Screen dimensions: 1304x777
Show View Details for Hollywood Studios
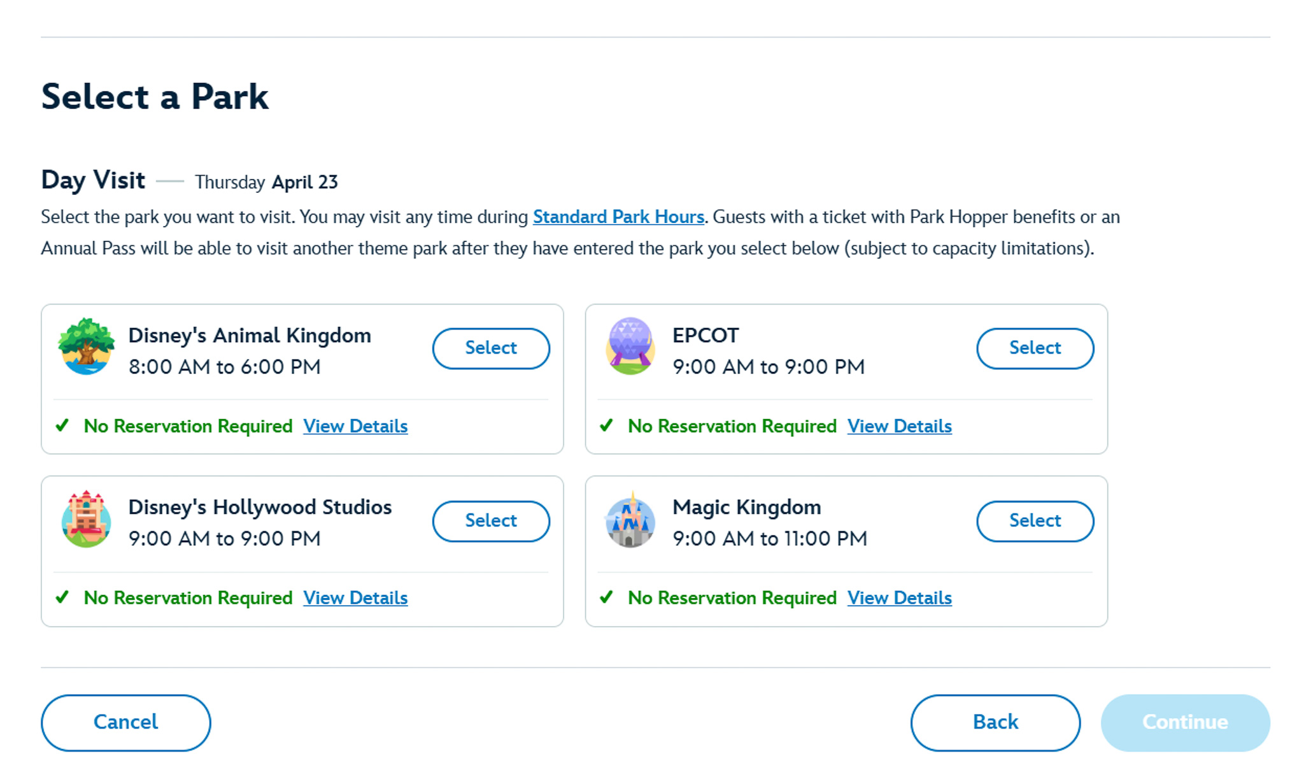355,598
